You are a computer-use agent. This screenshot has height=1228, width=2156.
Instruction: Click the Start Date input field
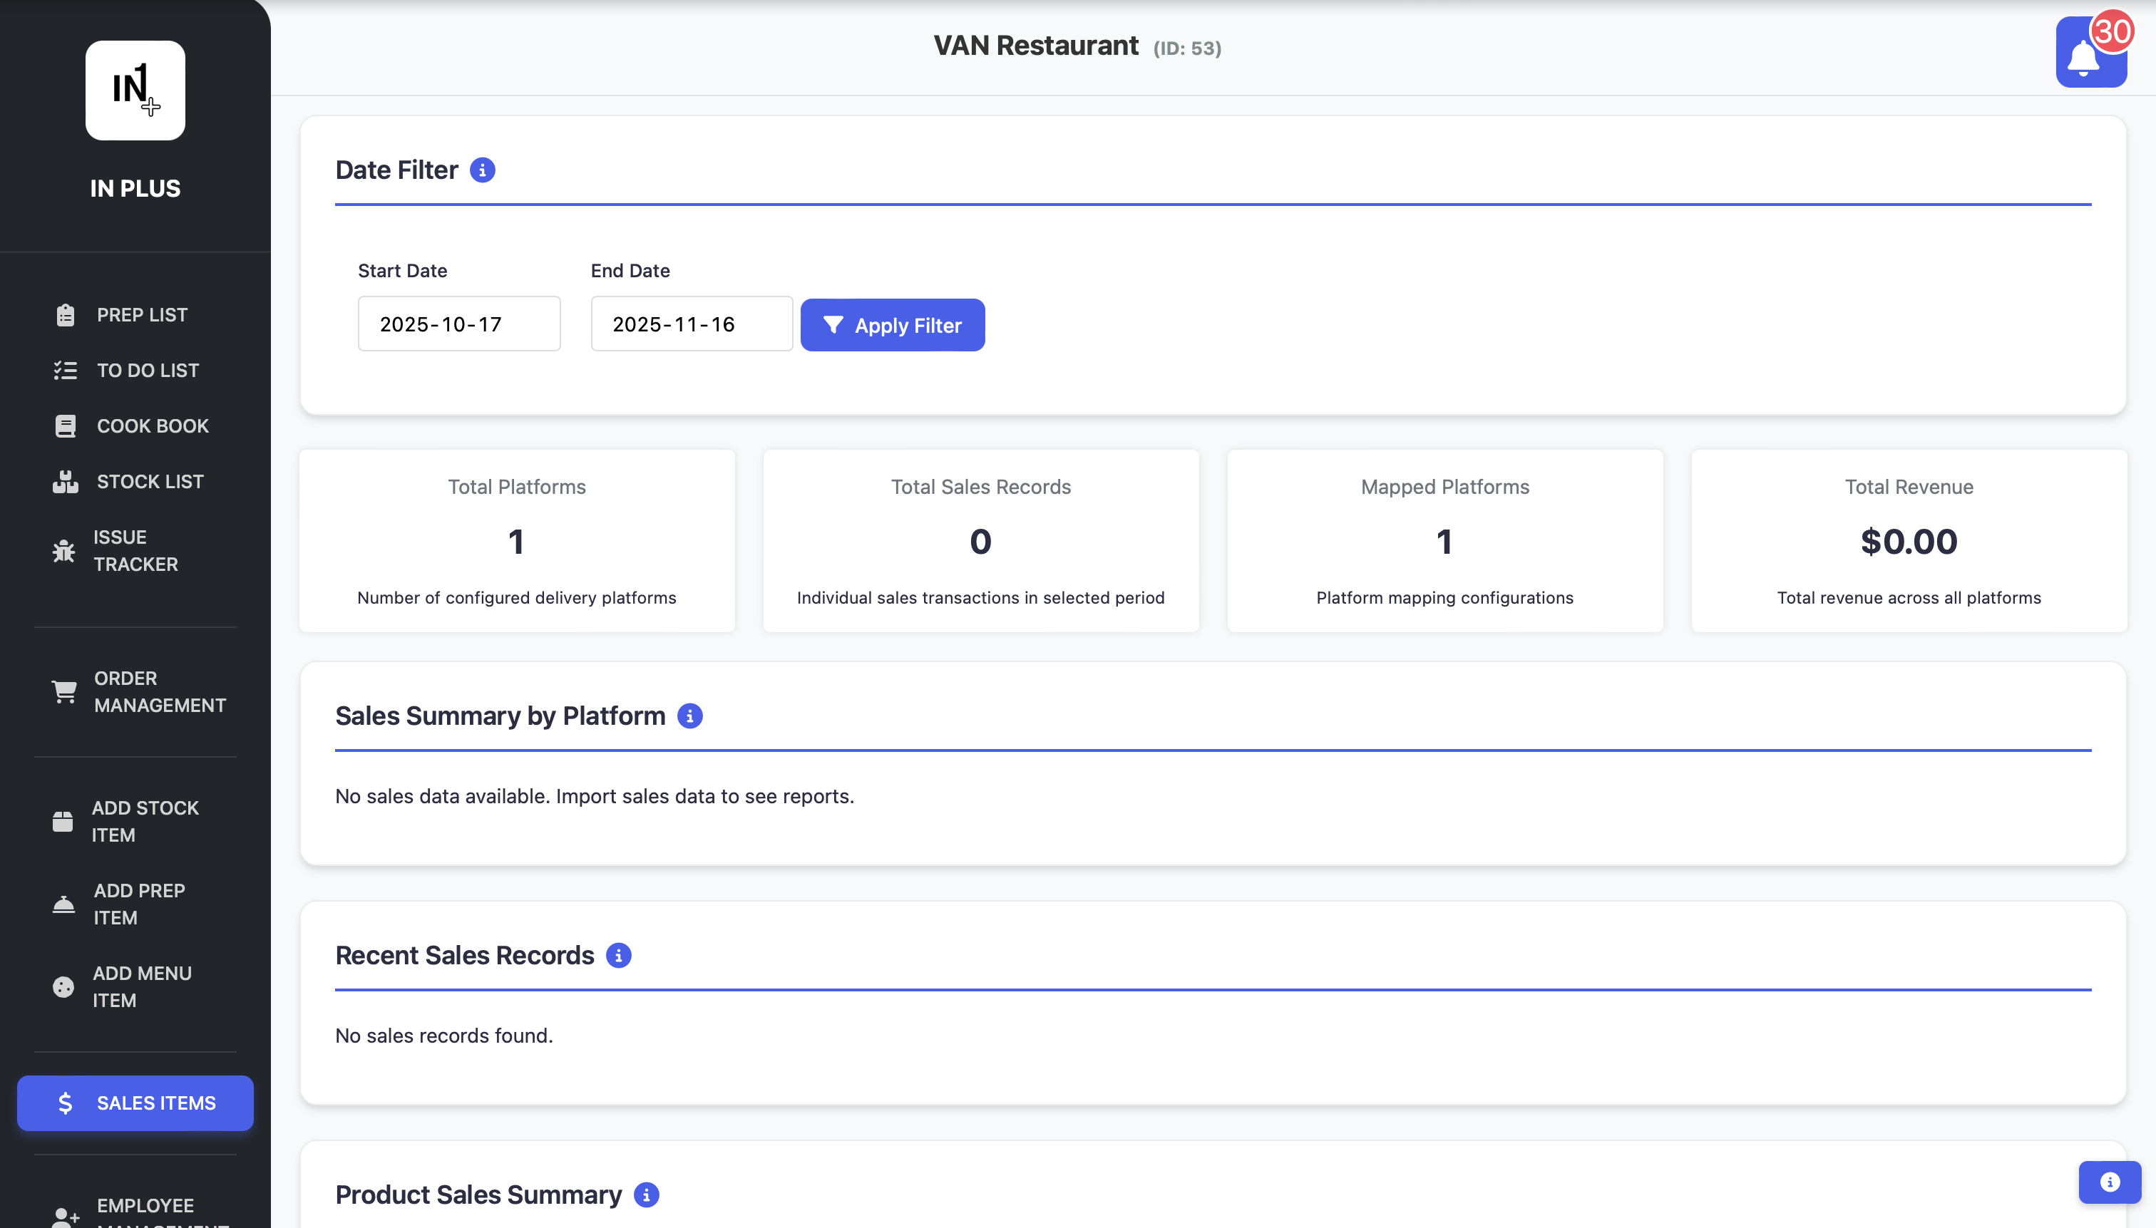click(x=459, y=323)
